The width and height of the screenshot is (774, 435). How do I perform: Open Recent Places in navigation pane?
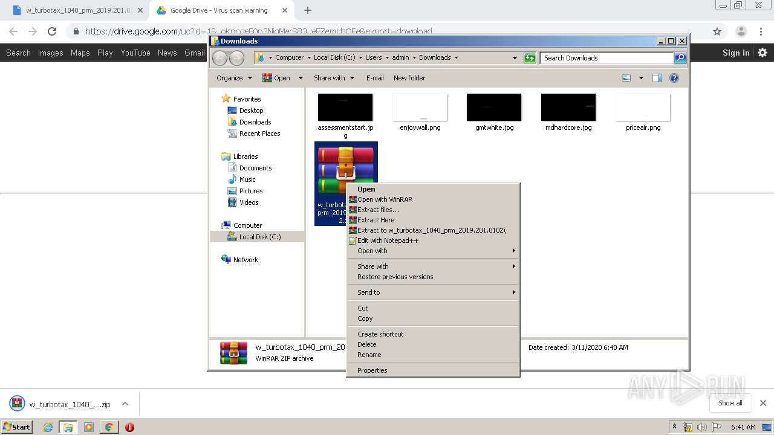click(253, 134)
